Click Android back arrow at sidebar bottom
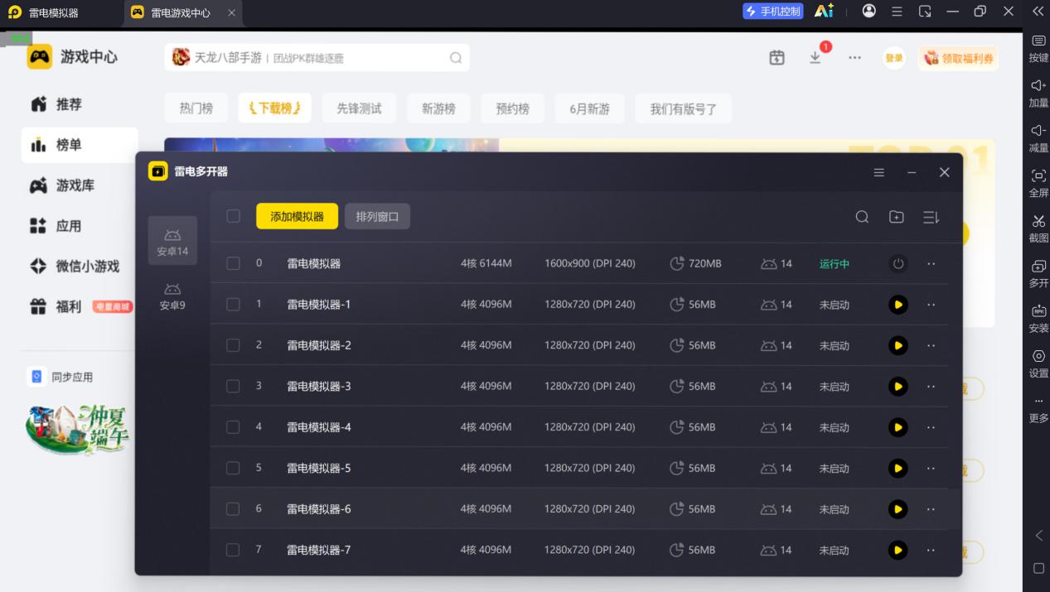Screen dimensions: 1050x592 pyautogui.click(x=1038, y=536)
